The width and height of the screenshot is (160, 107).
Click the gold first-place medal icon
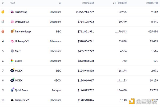3,12
